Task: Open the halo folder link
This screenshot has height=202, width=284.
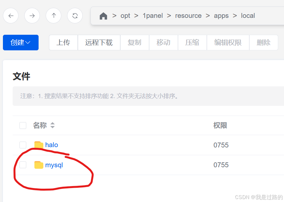Action: (52, 145)
